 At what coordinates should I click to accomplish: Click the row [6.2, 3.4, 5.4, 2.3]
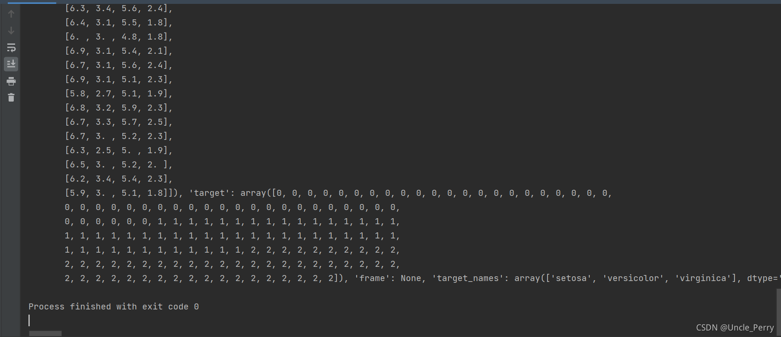pyautogui.click(x=119, y=179)
